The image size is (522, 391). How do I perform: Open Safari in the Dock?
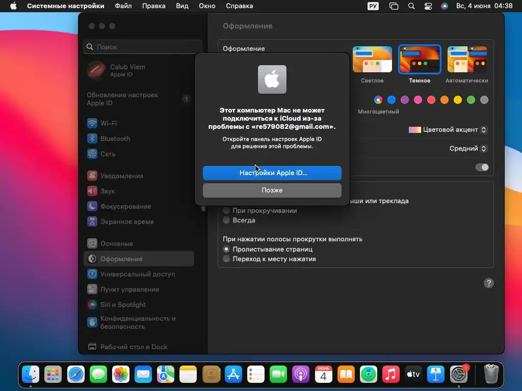76,375
